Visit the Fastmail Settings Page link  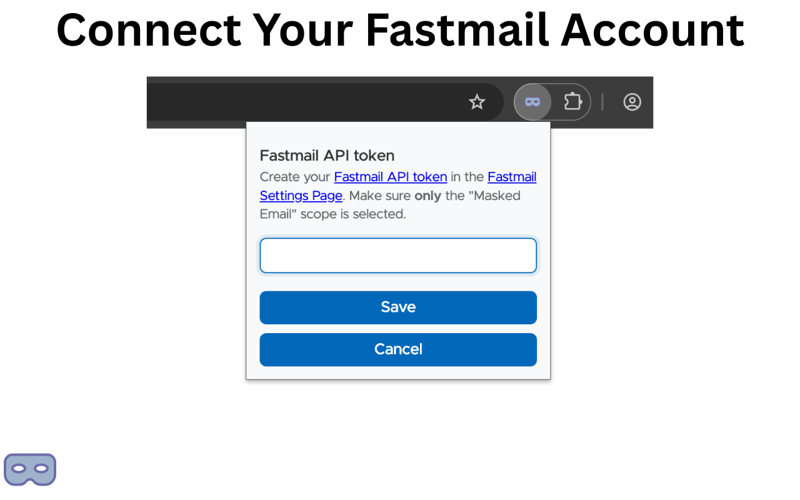click(x=301, y=196)
